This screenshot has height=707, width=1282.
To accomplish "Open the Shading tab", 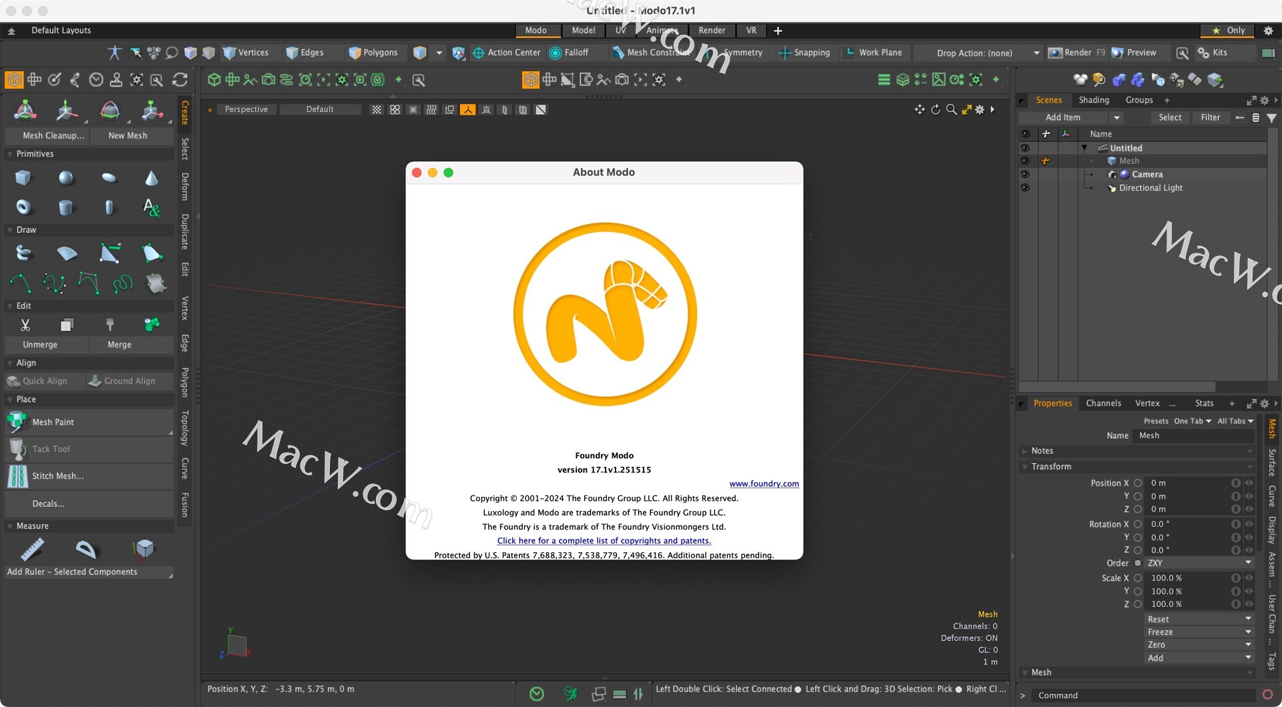I will [1093, 100].
